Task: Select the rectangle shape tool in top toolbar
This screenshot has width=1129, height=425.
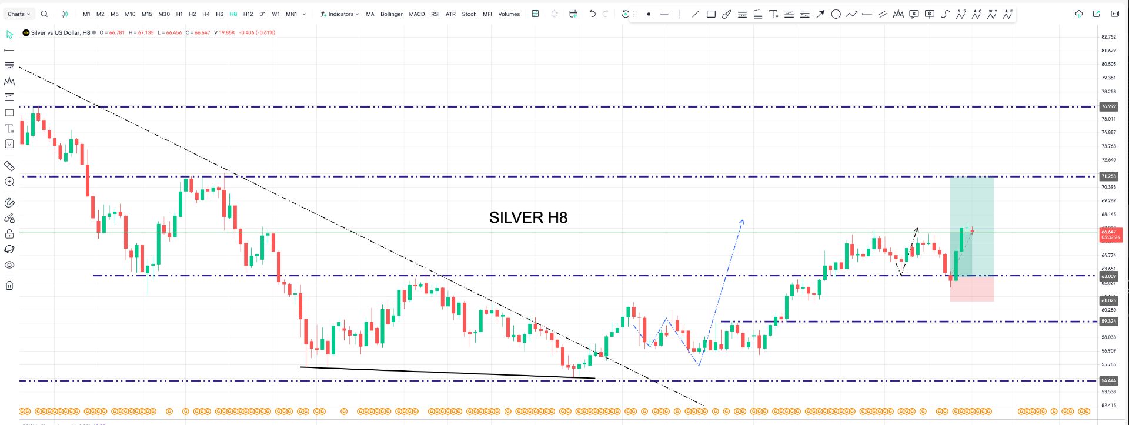Action: click(x=711, y=14)
